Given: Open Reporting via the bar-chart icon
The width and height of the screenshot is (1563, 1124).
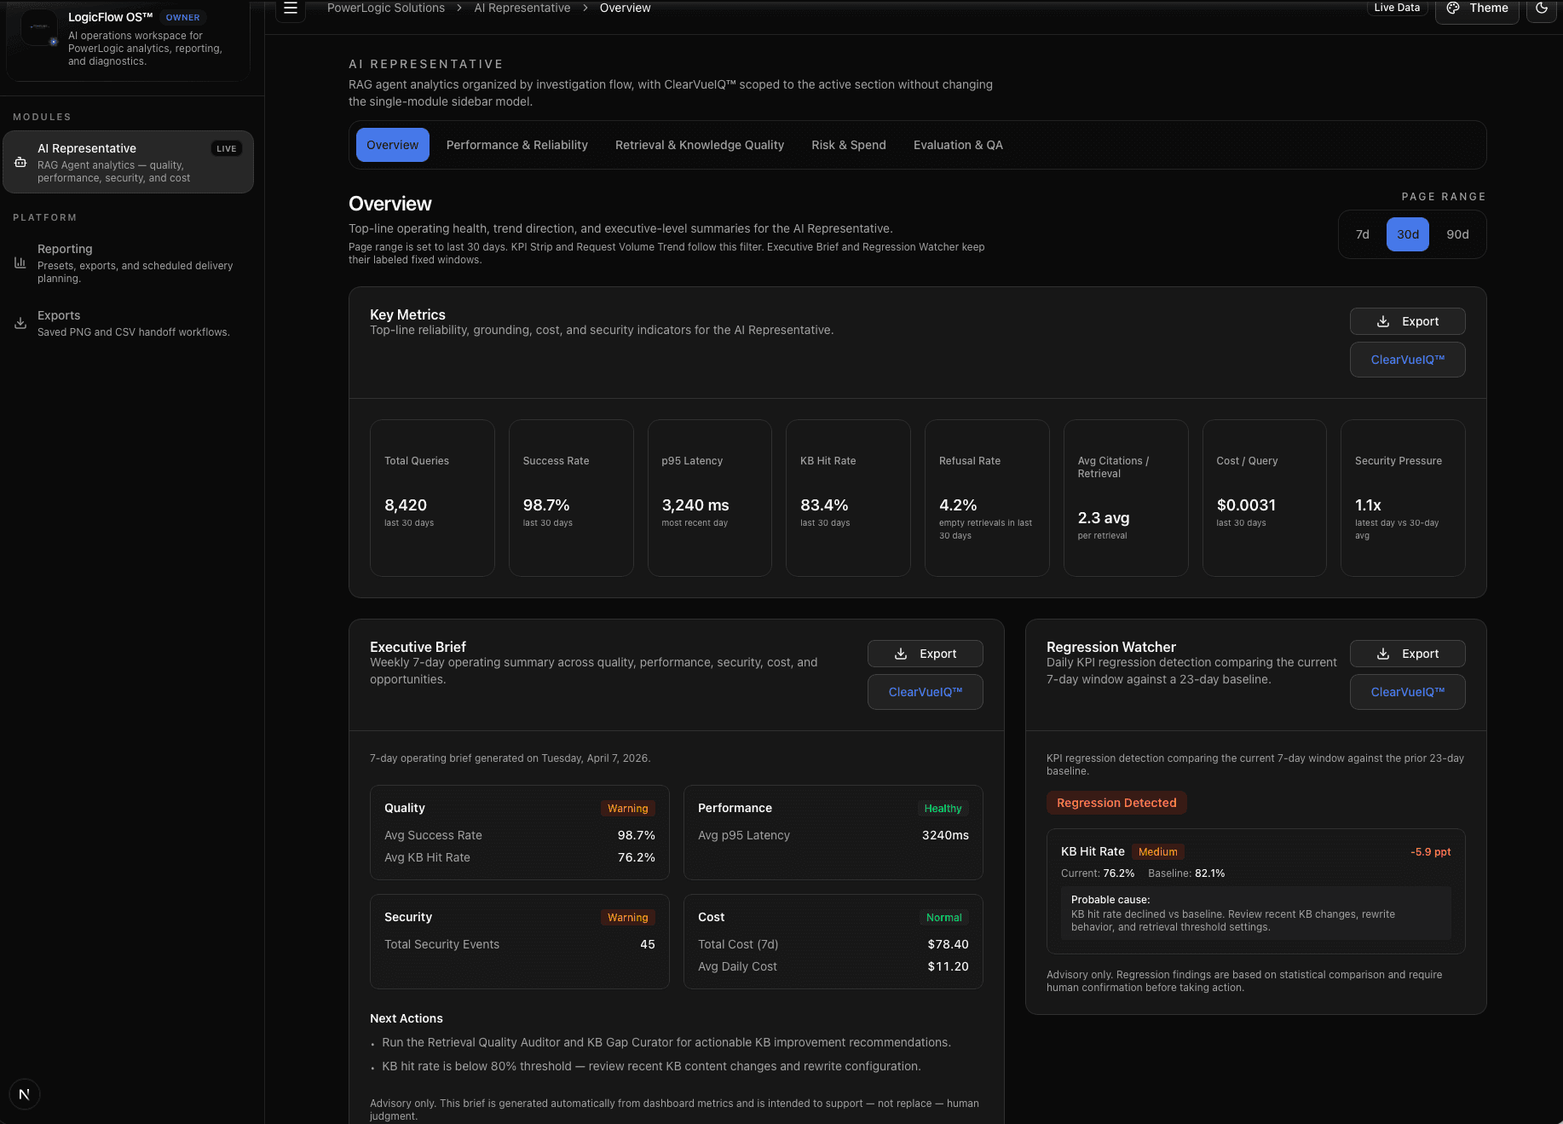Looking at the screenshot, I should pyautogui.click(x=20, y=262).
